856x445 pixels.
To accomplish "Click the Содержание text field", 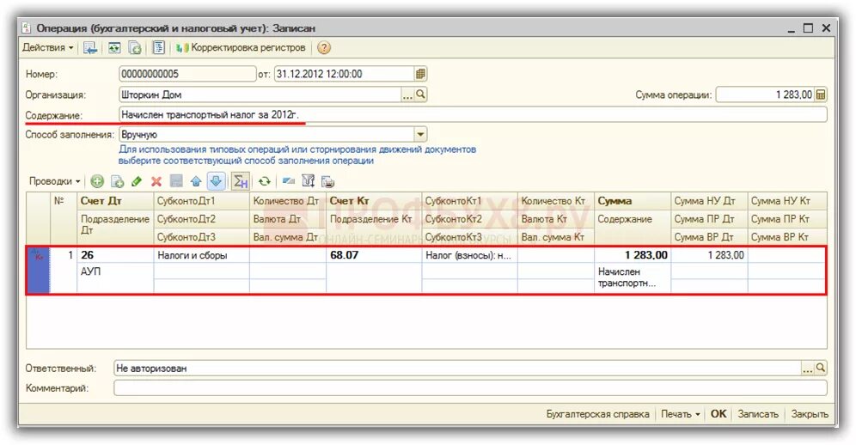I will pos(473,114).
